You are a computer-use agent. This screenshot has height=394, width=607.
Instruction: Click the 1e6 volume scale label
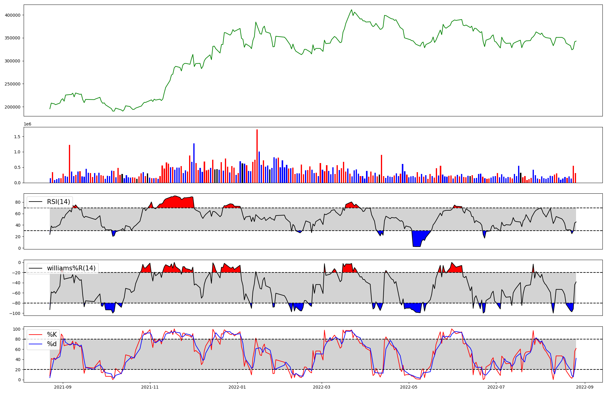click(x=27, y=124)
